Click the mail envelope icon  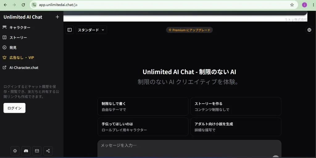tap(37, 151)
